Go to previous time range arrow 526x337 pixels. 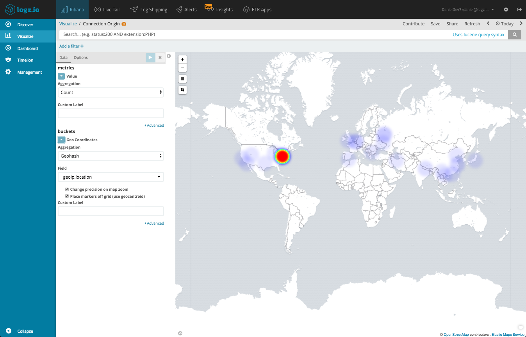(x=488, y=23)
